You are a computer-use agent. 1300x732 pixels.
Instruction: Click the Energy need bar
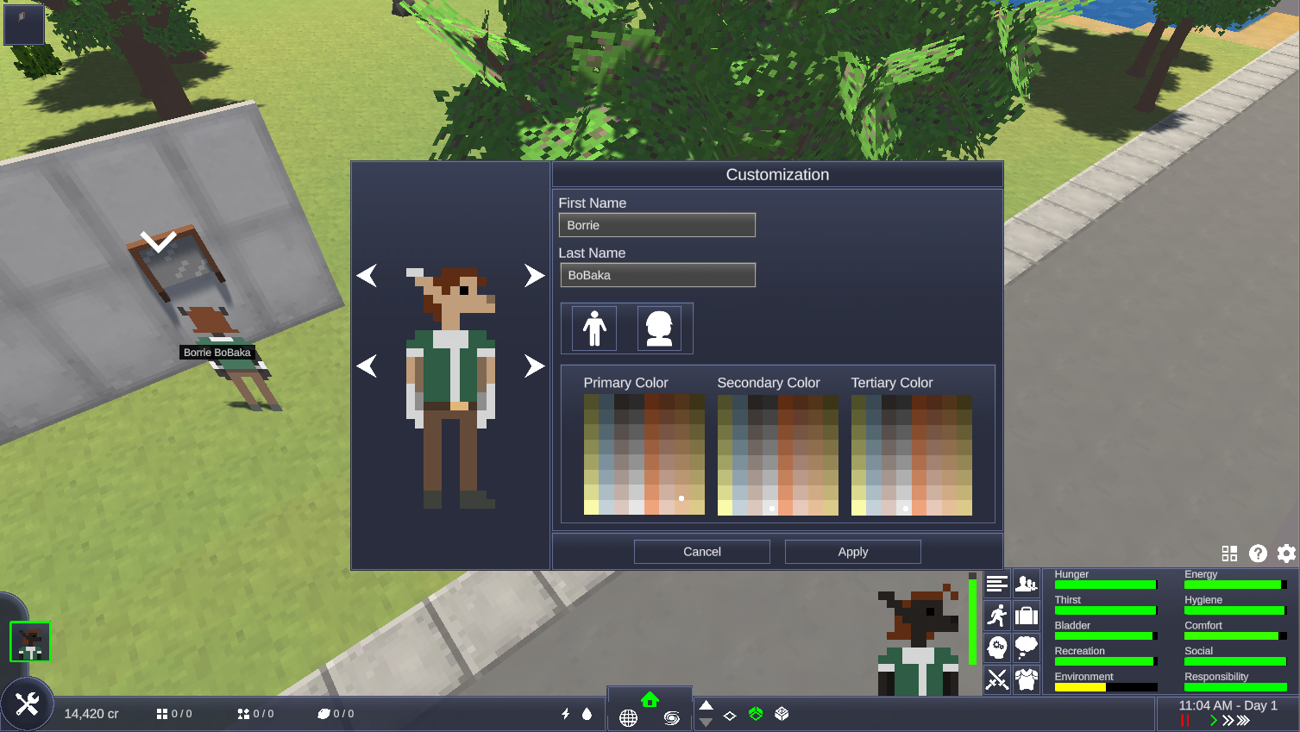(1236, 585)
